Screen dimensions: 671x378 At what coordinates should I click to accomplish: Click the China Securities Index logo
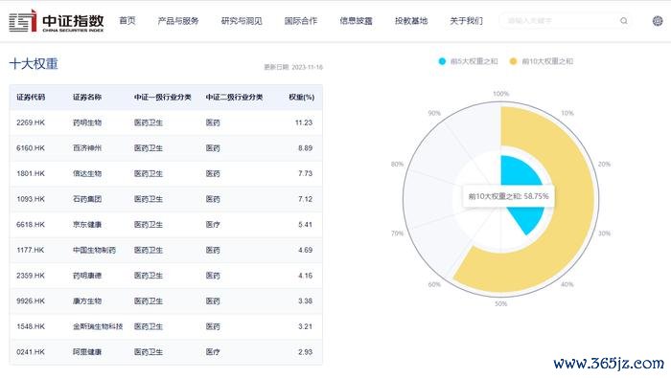[56, 21]
